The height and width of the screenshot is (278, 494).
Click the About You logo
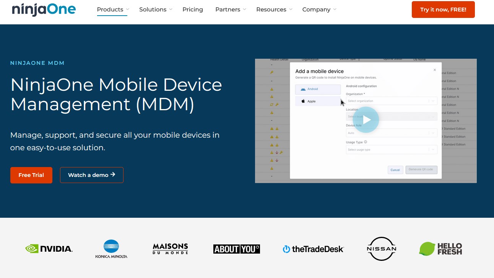point(236,249)
